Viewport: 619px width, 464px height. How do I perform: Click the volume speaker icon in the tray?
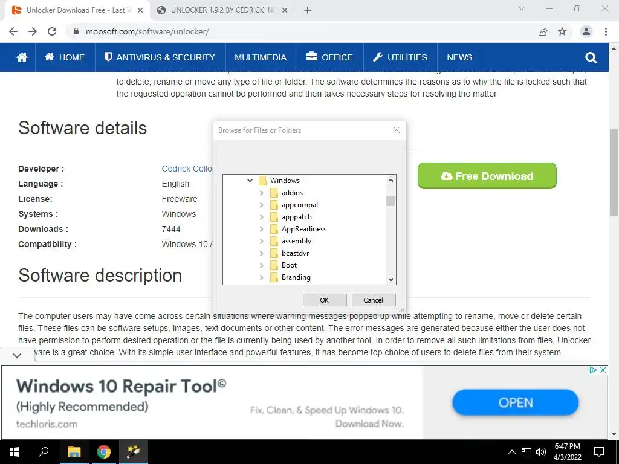pyautogui.click(x=541, y=452)
